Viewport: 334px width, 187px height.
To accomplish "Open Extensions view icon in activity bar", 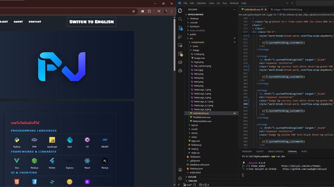I will [x=180, y=54].
